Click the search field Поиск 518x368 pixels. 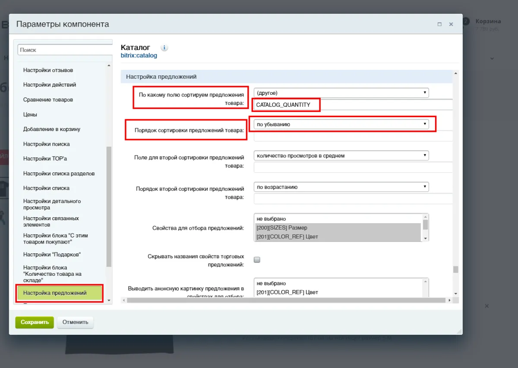65,50
